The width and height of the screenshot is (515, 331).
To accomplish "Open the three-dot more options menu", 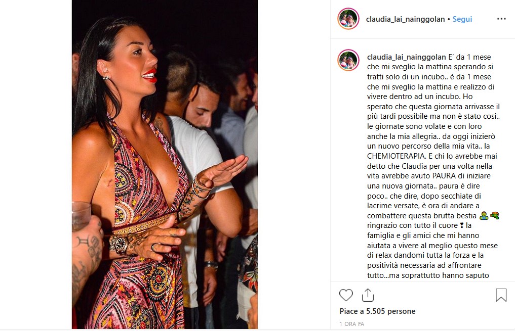I will click(x=501, y=19).
